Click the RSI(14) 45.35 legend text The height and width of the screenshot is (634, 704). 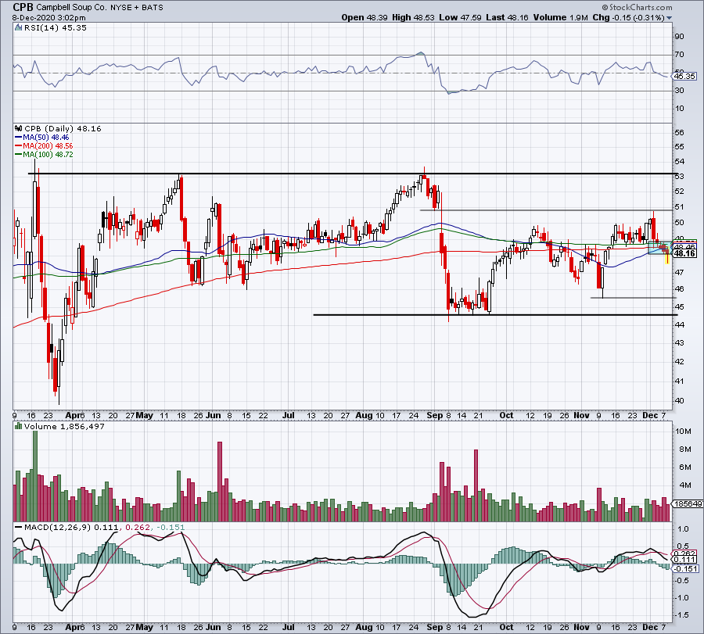56,27
